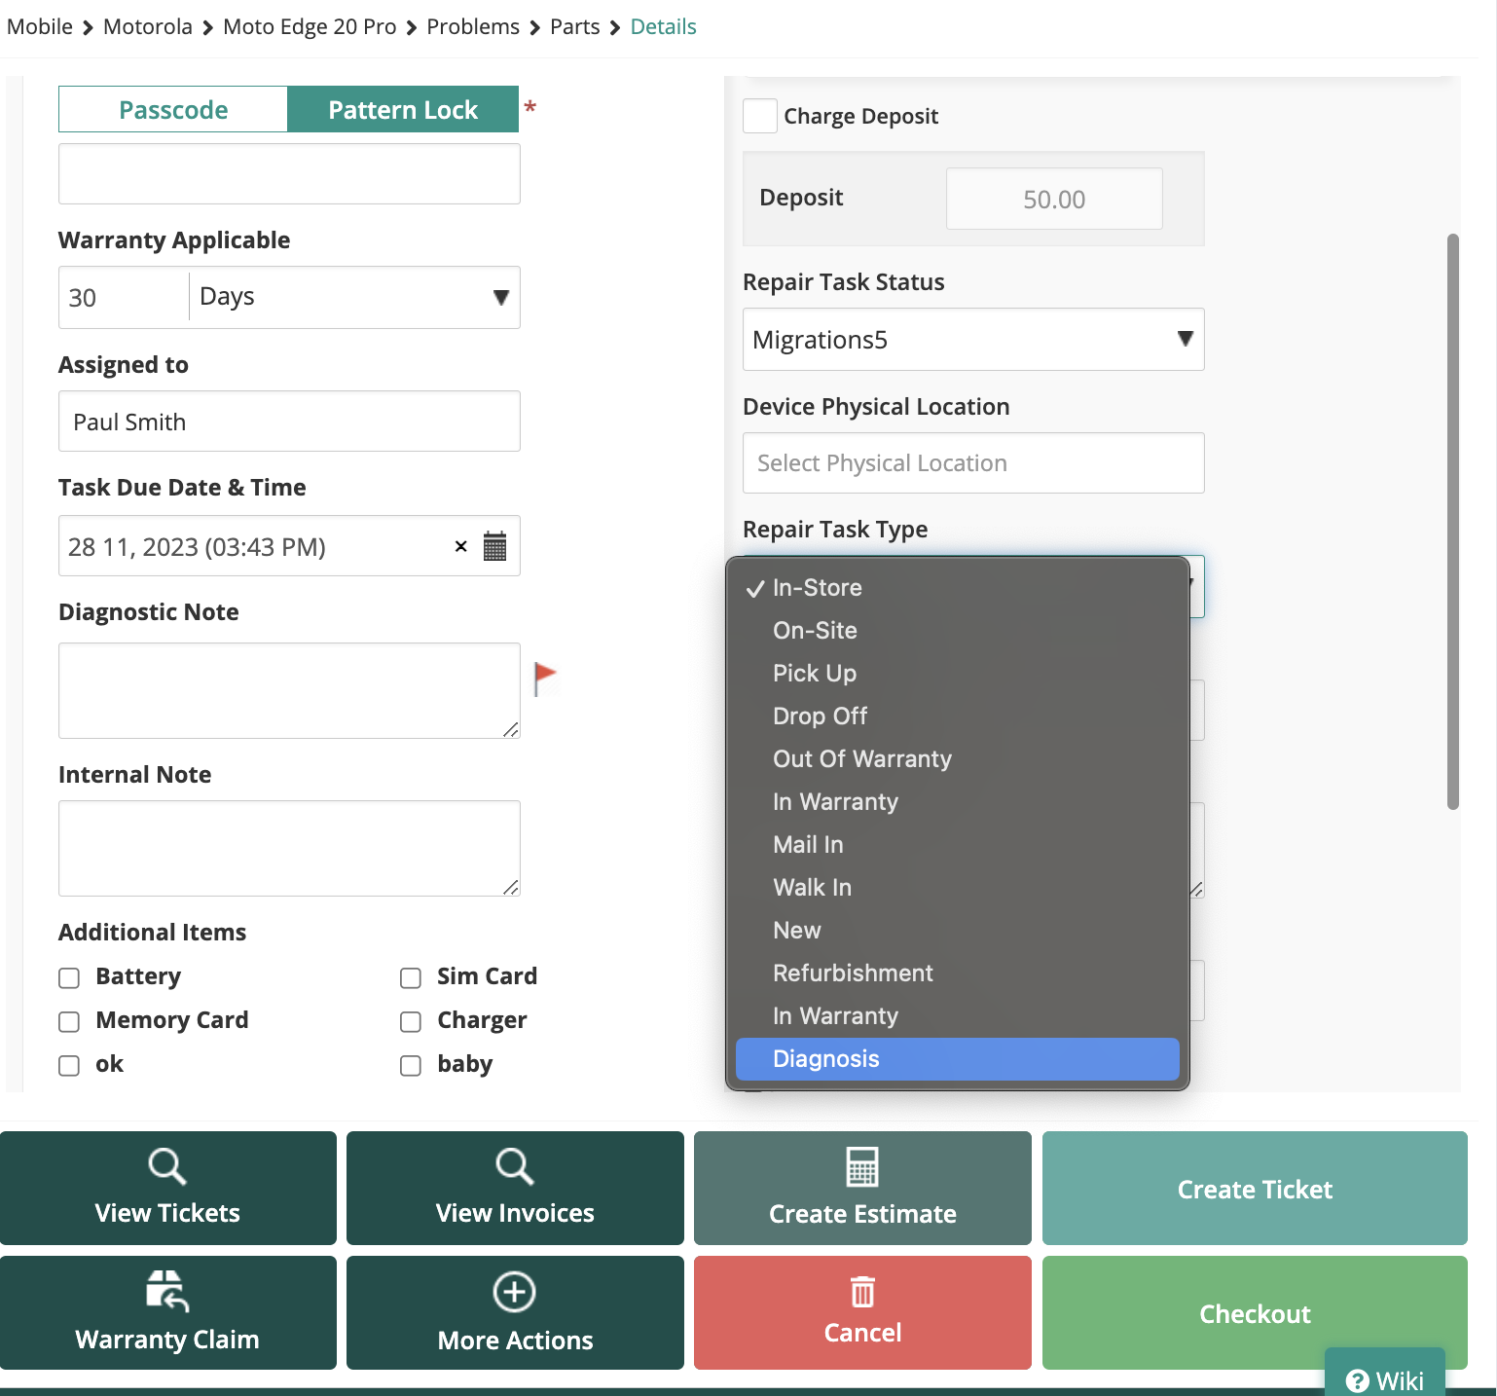The height and width of the screenshot is (1396, 1497).
Task: Toggle the baby additional item checkbox
Action: click(x=411, y=1065)
